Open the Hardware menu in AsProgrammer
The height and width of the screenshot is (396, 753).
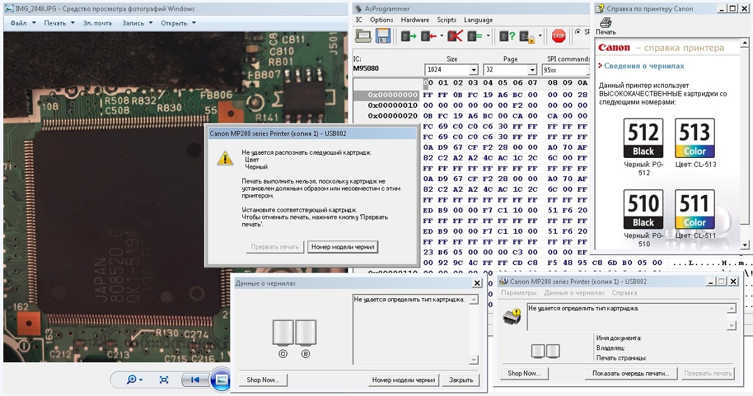(415, 20)
